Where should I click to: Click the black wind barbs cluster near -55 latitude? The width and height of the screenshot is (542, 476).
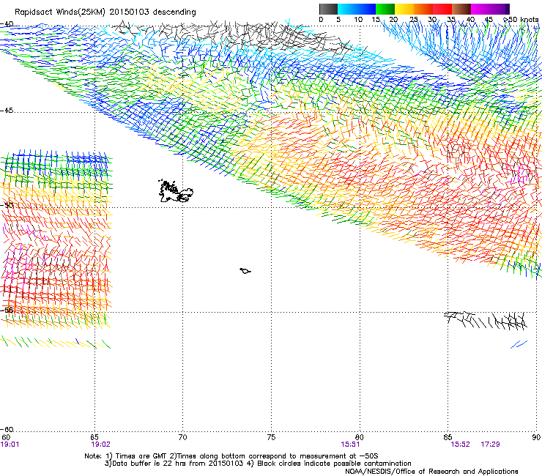coord(486,320)
